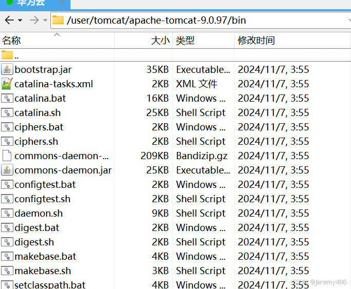Click the folder icon in the path bar

pos(58,20)
